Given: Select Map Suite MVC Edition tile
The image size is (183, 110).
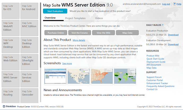Looking at the screenshot, I should (x=29, y=28).
